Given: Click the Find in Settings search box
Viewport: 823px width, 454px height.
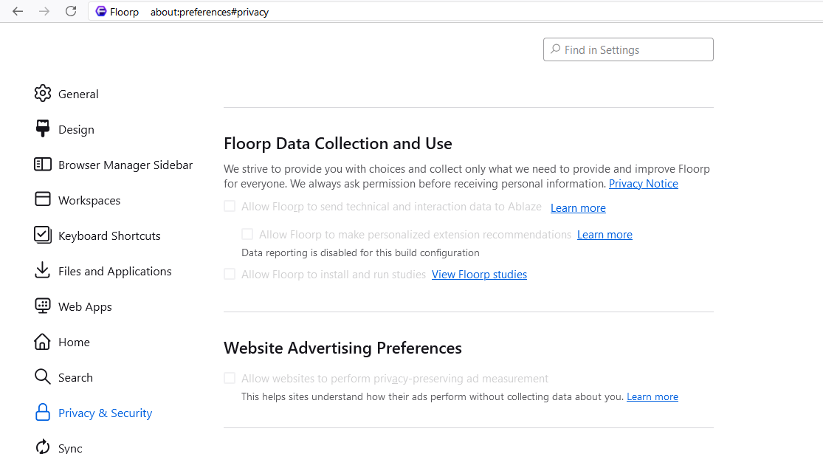Looking at the screenshot, I should click(x=628, y=50).
